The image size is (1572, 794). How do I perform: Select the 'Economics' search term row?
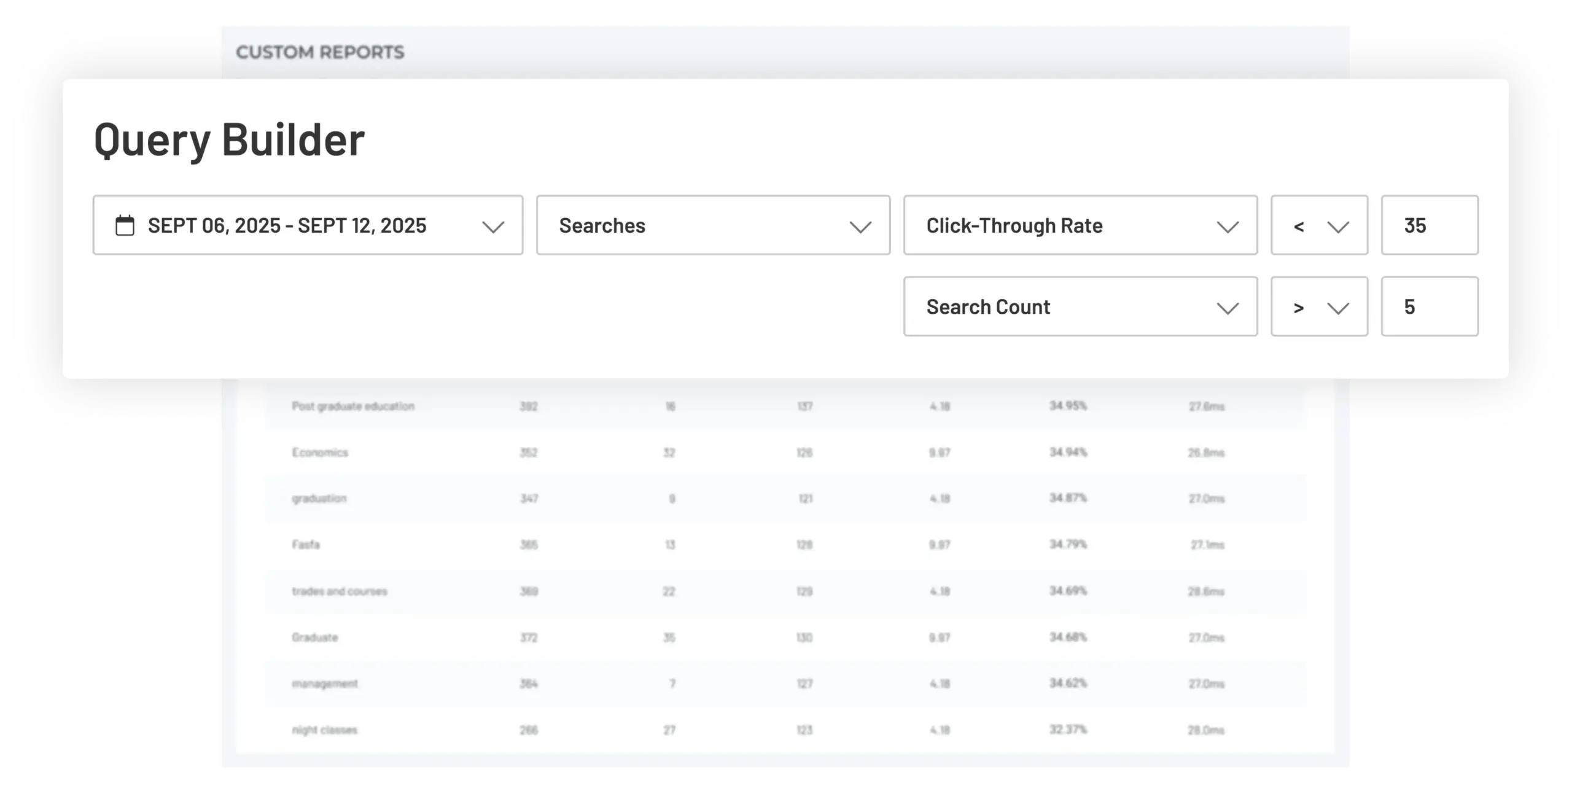[x=319, y=453]
